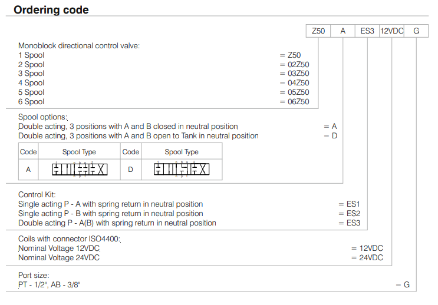Click the Z50 ordering code box

[318, 31]
